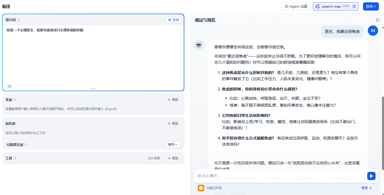Viewport: 384px width, 195px height.
Task: Add a new variable via 添加
Action: click(173, 100)
